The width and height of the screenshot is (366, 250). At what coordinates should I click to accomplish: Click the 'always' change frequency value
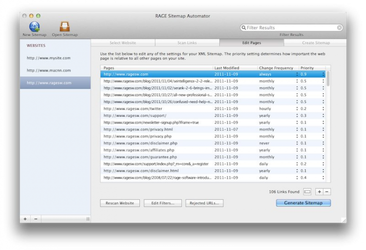point(265,74)
